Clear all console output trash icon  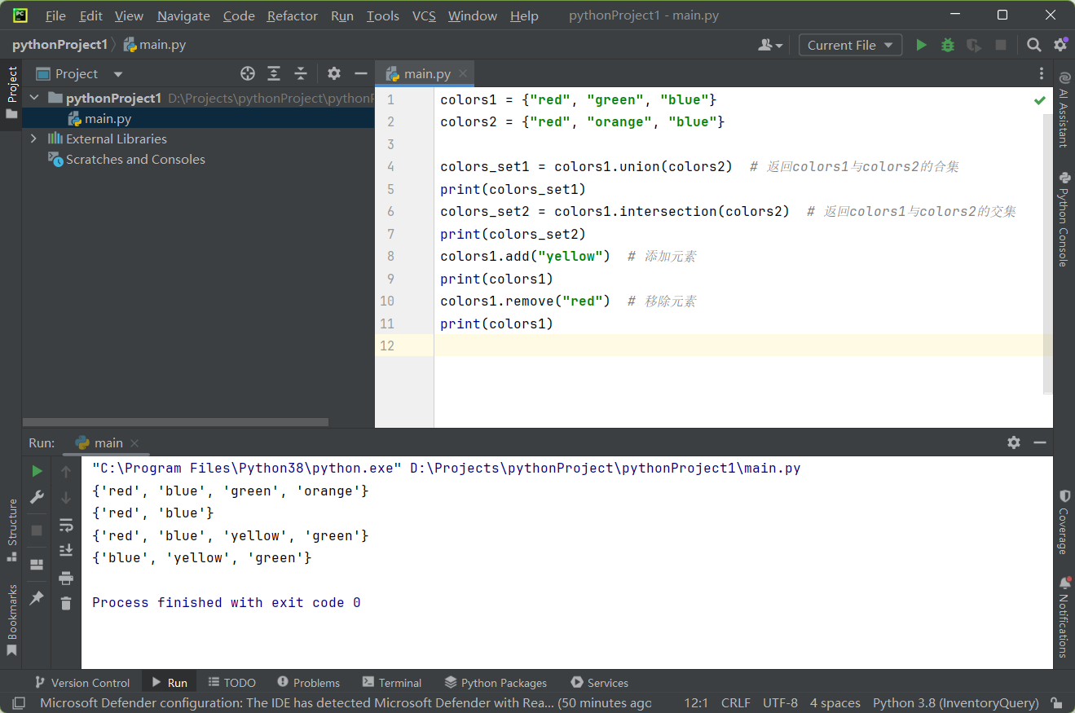coord(66,604)
